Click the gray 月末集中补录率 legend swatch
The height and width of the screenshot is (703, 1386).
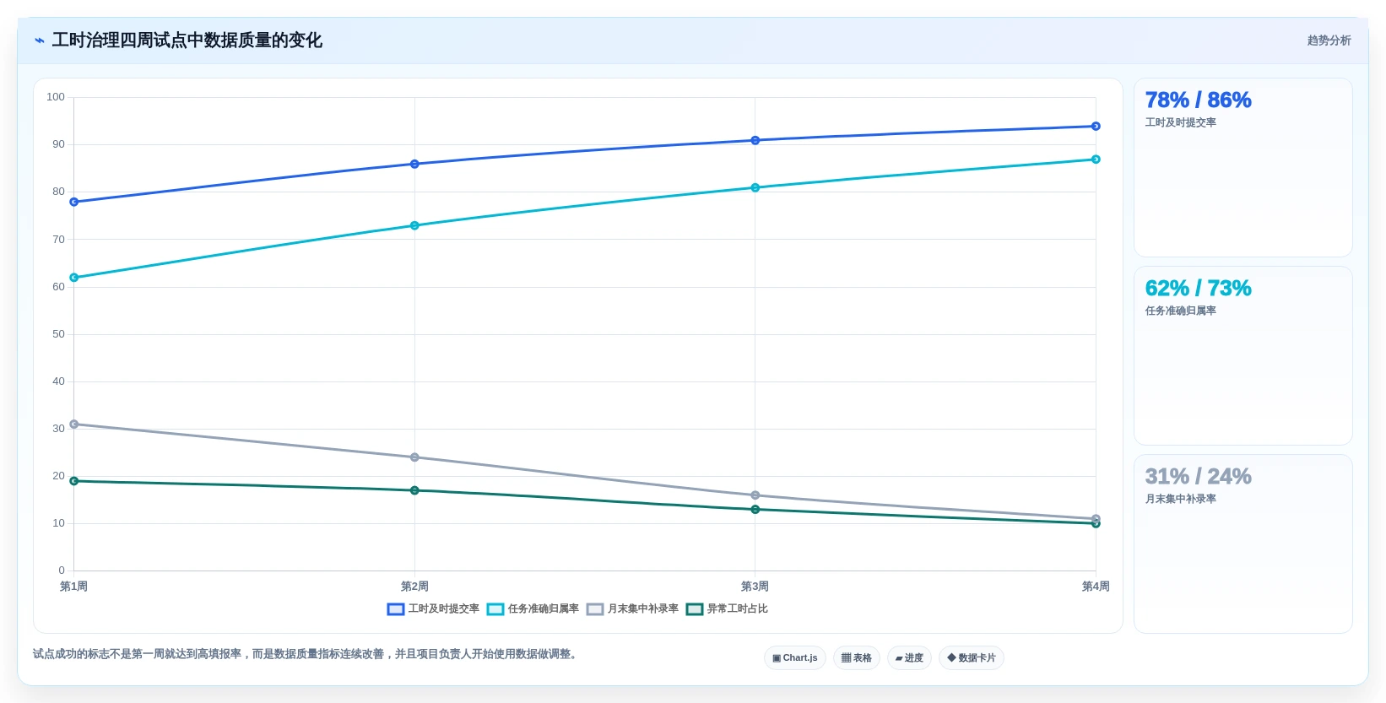[595, 609]
